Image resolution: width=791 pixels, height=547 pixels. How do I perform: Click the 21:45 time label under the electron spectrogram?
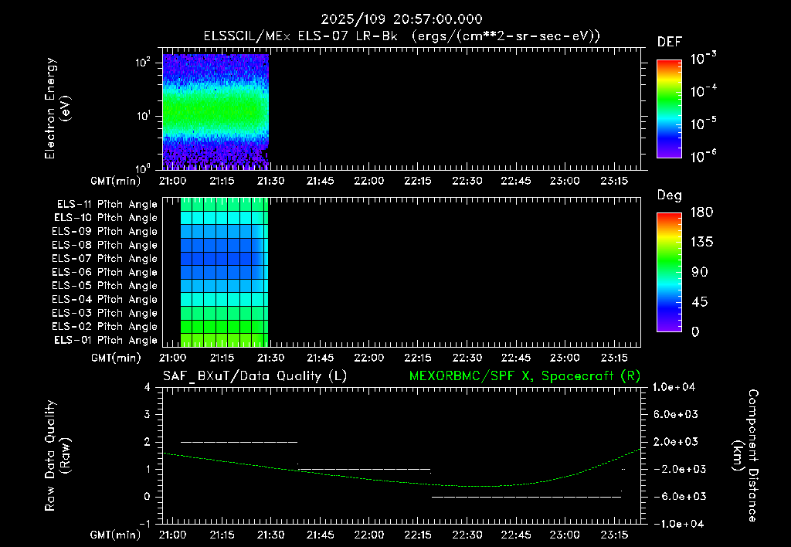tap(320, 181)
